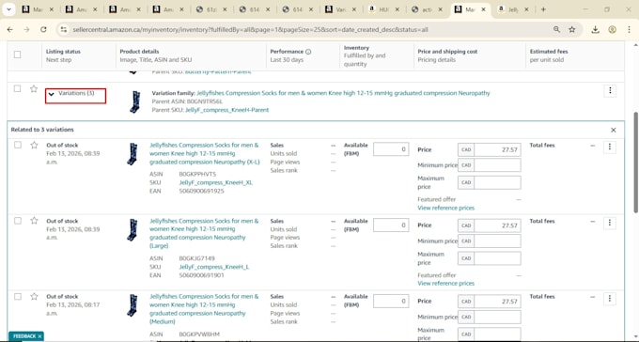Select the variation family row checkbox
This screenshot has height=342, width=639.
pyautogui.click(x=17, y=88)
